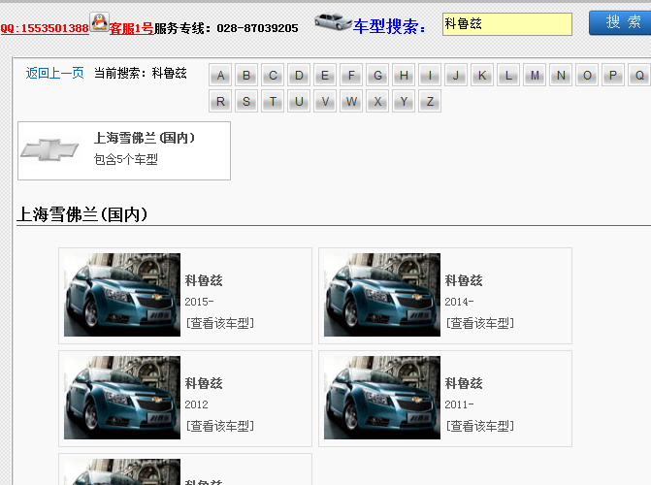This screenshot has height=485, width=651.
Task: Filter brands by letter N
Action: click(561, 75)
